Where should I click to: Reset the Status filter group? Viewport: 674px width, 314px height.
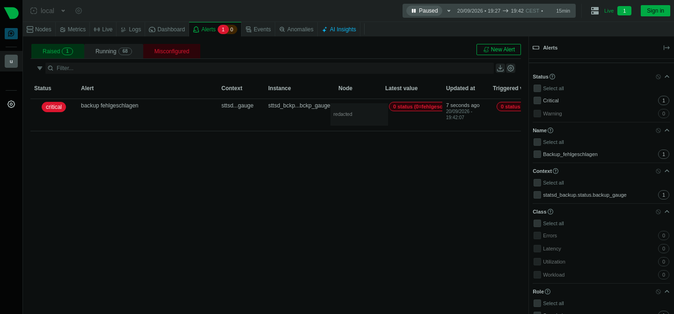tap(658, 77)
